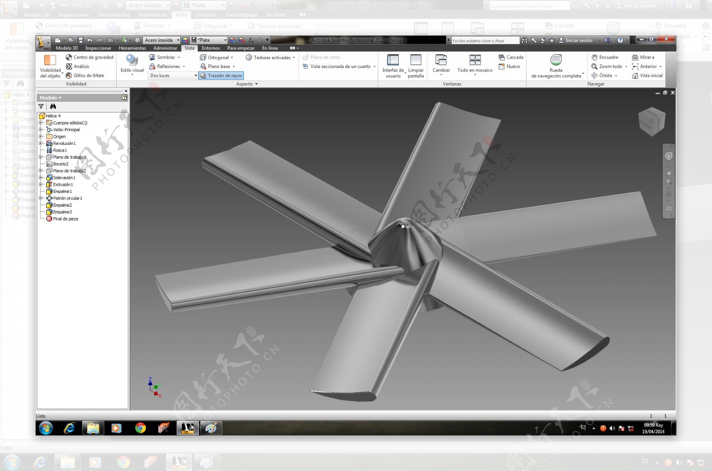The width and height of the screenshot is (712, 471).
Task: Click Zoom todo tool
Action: click(609, 66)
